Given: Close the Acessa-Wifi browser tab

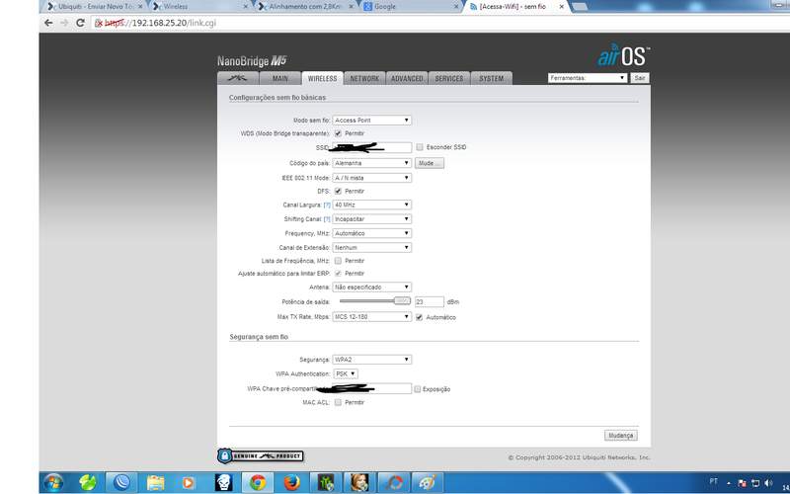Looking at the screenshot, I should pos(561,7).
